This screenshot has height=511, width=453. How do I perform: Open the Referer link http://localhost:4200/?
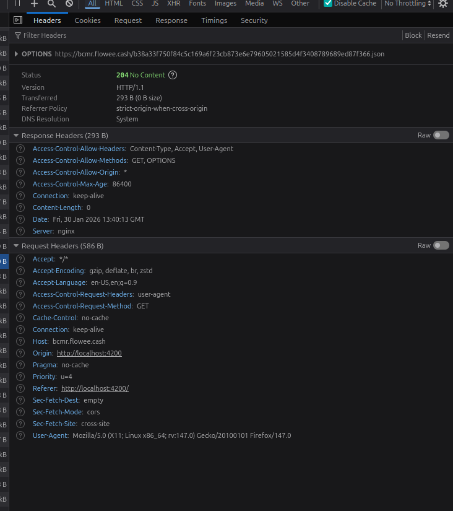95,388
